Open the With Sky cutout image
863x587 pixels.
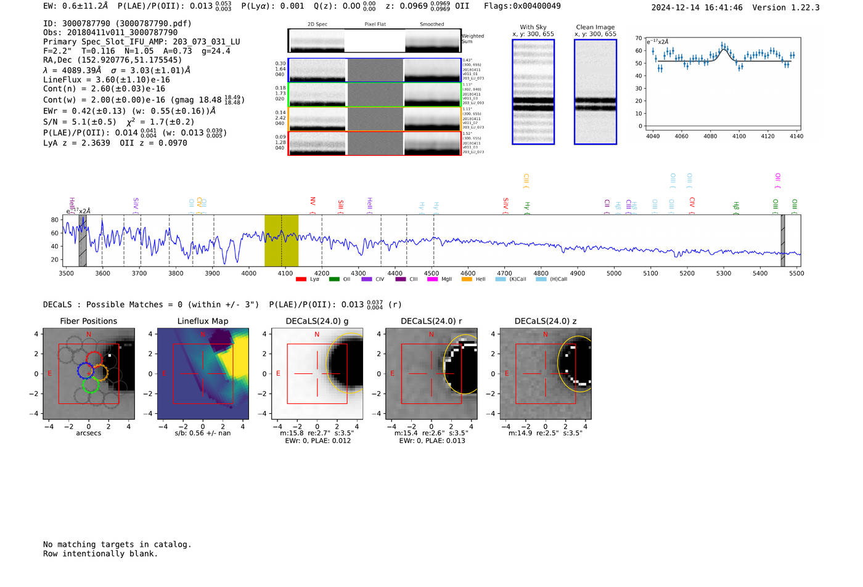point(533,92)
